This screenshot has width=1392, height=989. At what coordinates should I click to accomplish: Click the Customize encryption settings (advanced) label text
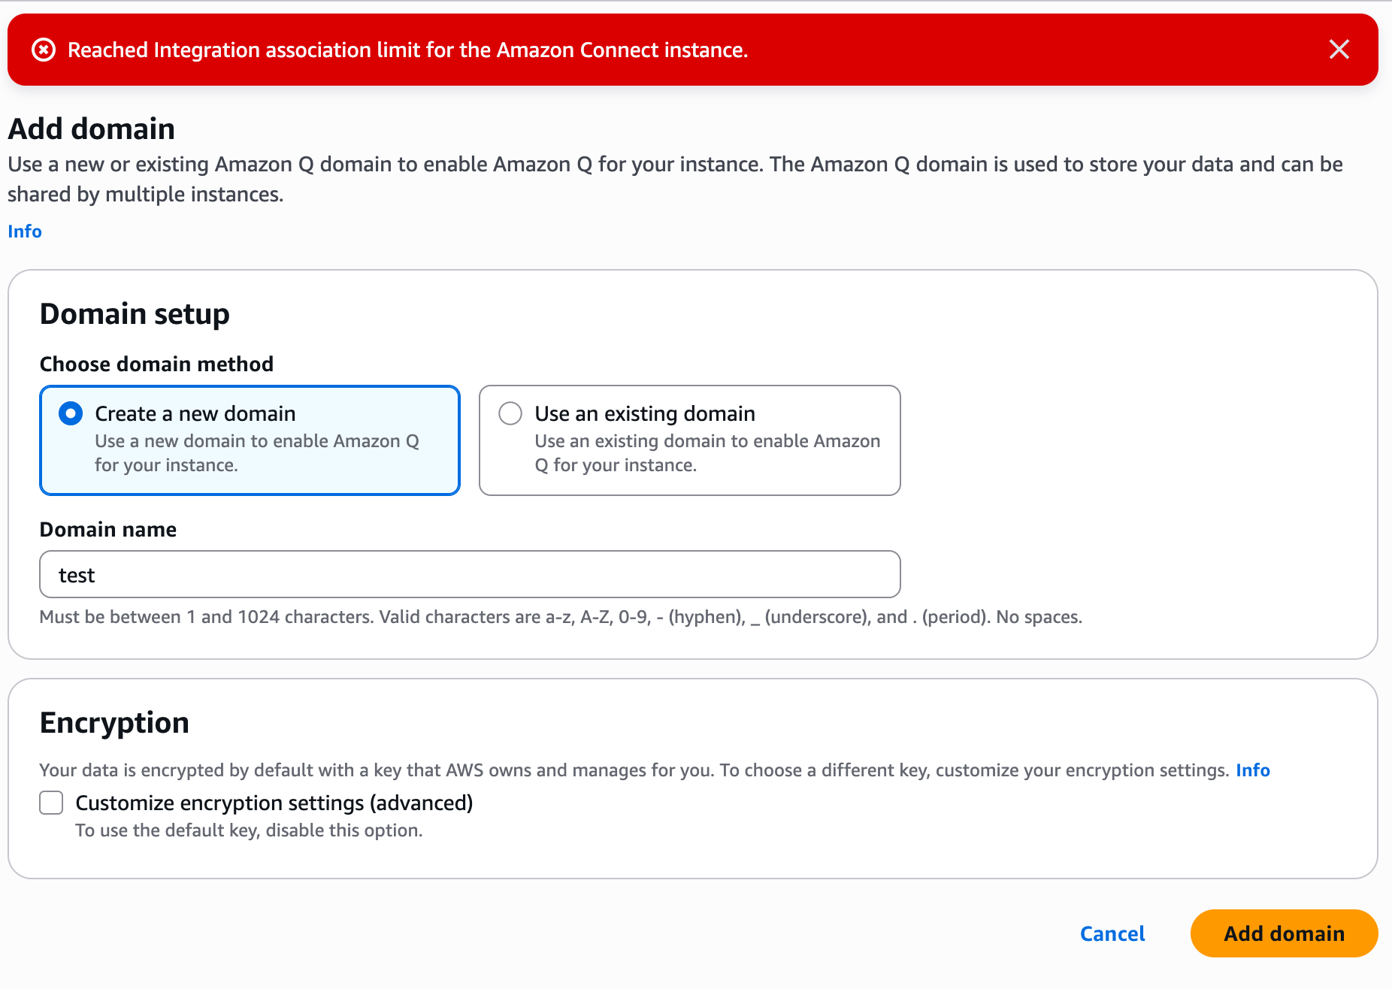click(274, 803)
